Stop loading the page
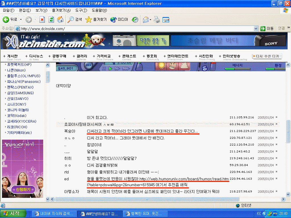 (42, 20)
